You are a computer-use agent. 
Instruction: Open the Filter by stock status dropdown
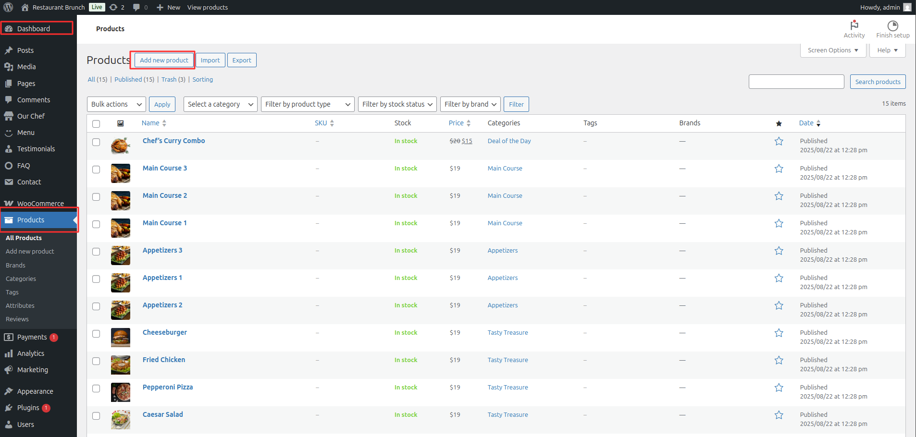tap(397, 104)
